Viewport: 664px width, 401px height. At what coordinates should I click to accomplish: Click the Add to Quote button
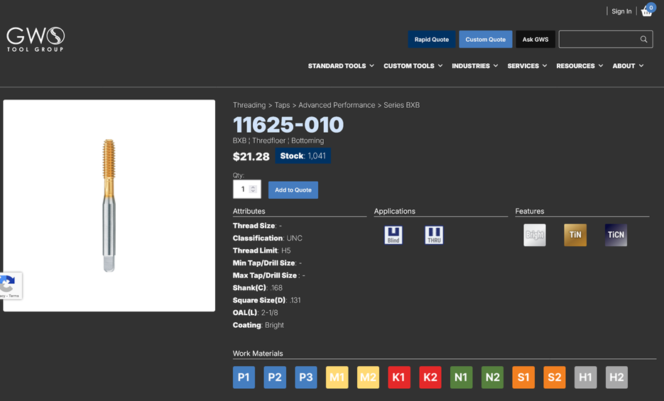[x=293, y=190]
